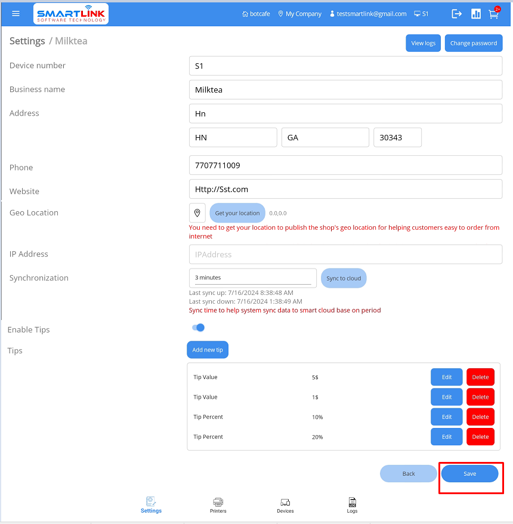Switch to the Devices tab
Image resolution: width=513 pixels, height=524 pixels.
(285, 505)
